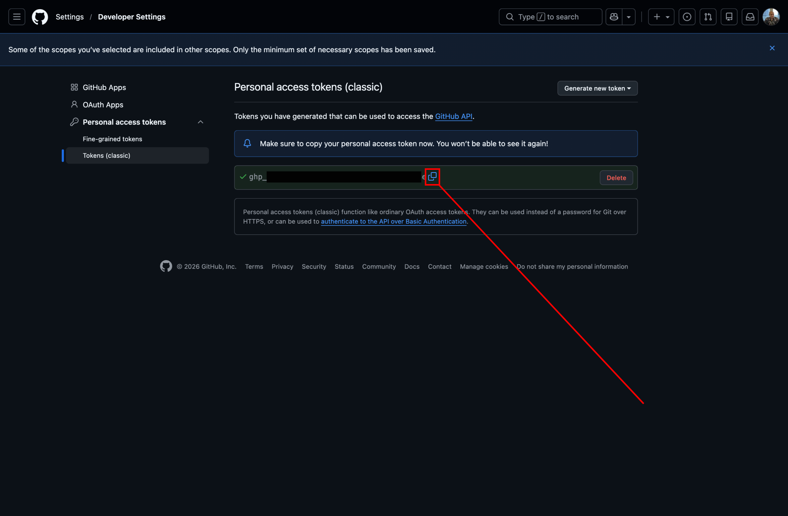Click Manage cookies in footer

point(484,267)
